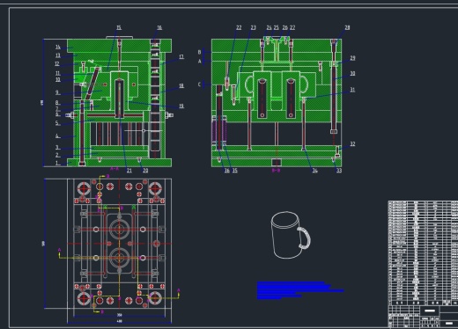Image resolution: width=458 pixels, height=329 pixels.
Task: Select part balloon number 34
Action: click(x=314, y=171)
